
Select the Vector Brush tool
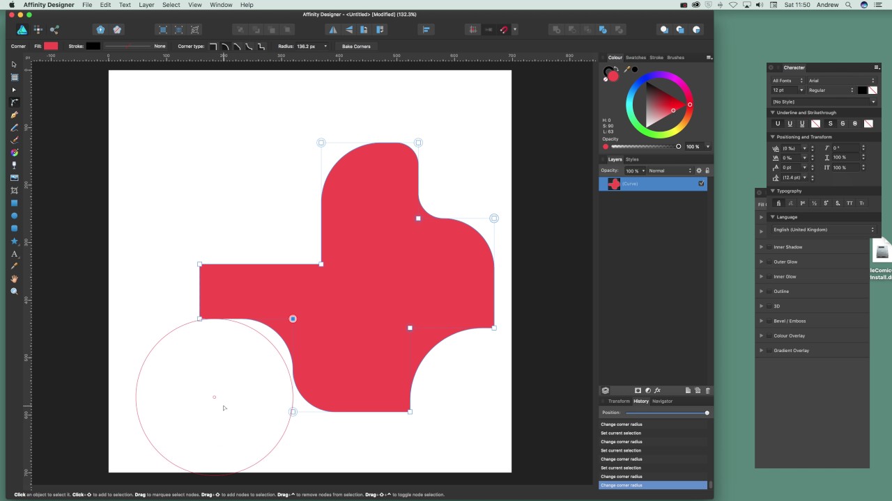tap(14, 140)
